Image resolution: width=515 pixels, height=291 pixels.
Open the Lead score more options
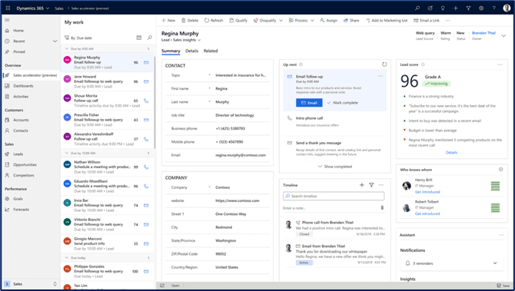pyautogui.click(x=500, y=64)
